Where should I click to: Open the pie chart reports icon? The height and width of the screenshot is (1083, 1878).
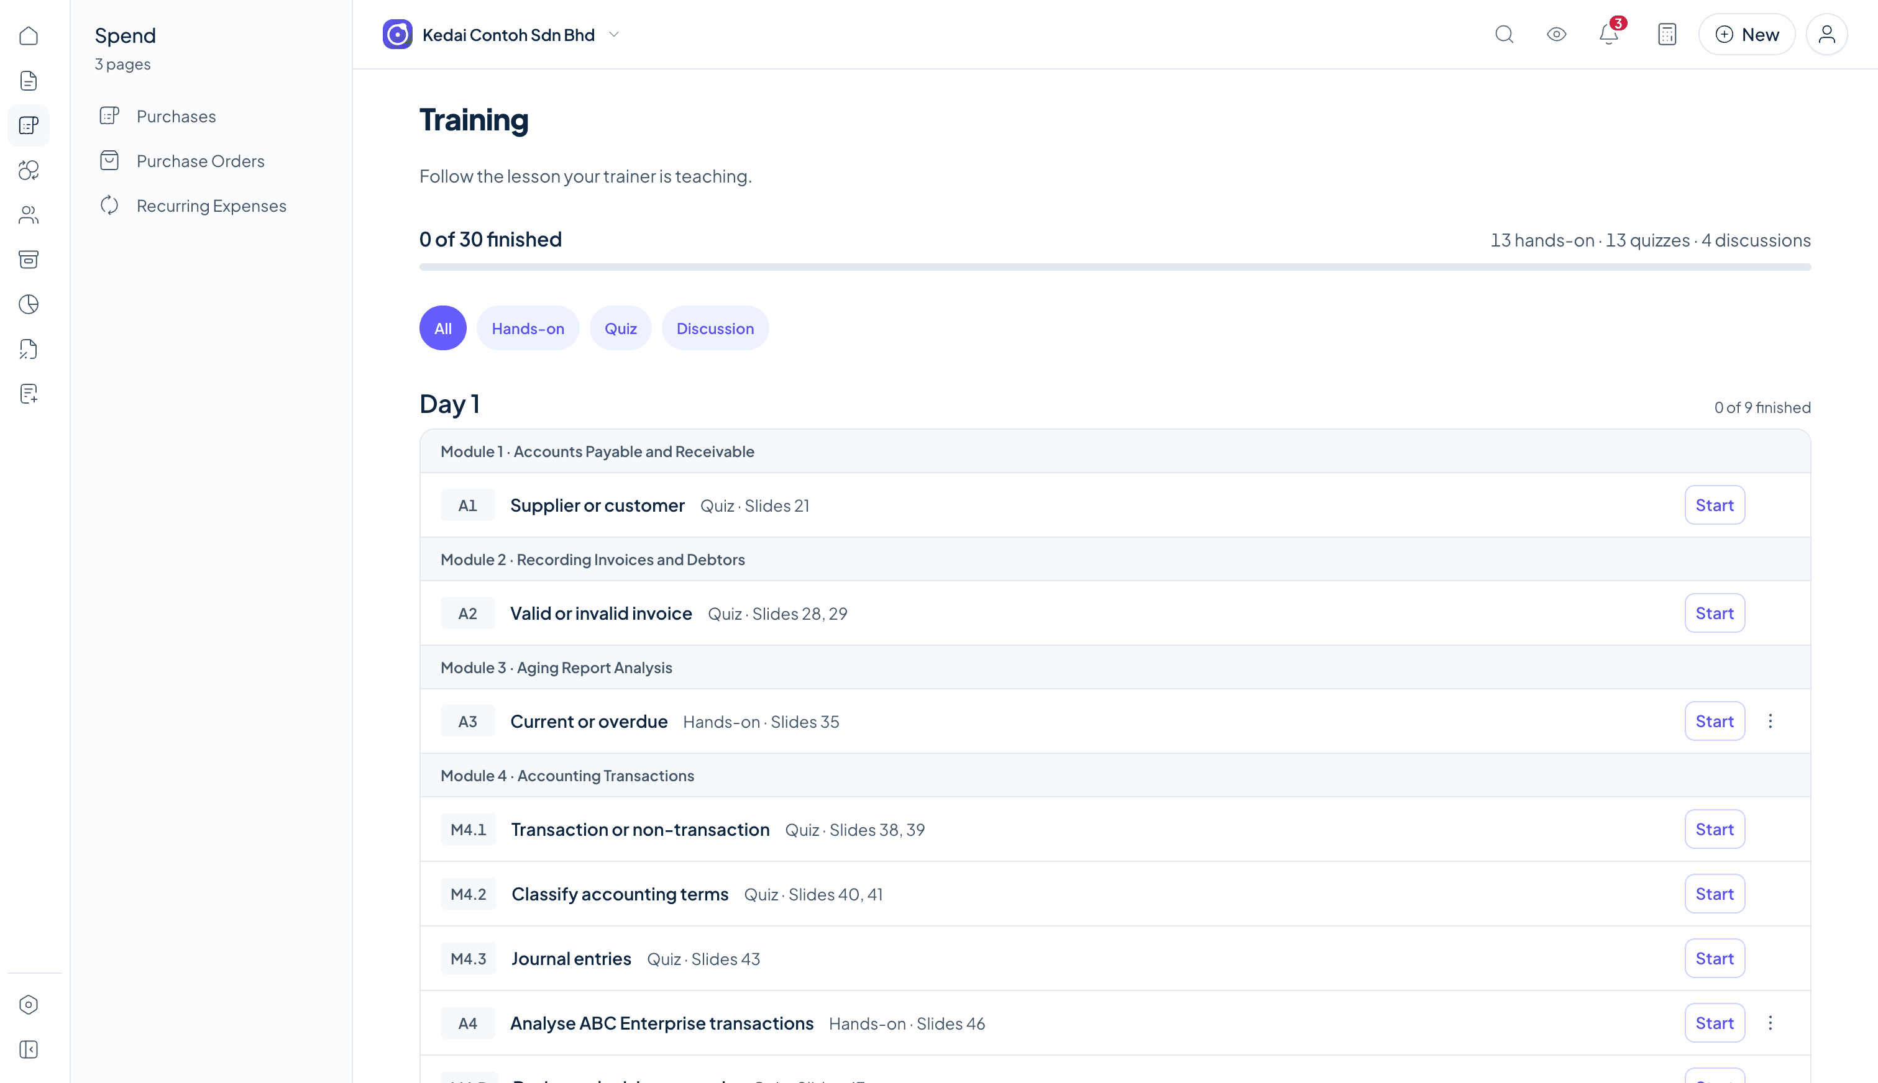coord(29,304)
